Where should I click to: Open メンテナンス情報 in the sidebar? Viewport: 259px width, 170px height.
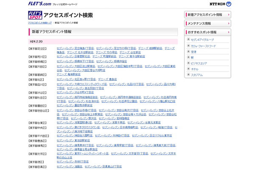tap(208, 23)
